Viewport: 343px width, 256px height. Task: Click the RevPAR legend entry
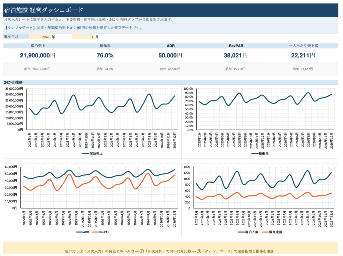(x=100, y=232)
